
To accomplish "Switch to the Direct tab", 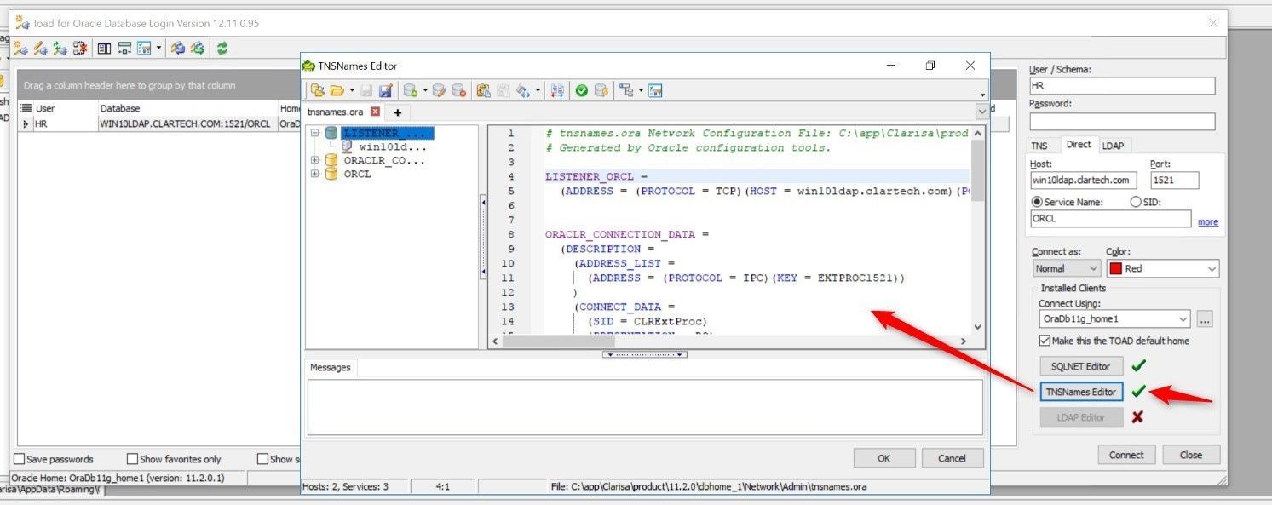I will [1079, 145].
